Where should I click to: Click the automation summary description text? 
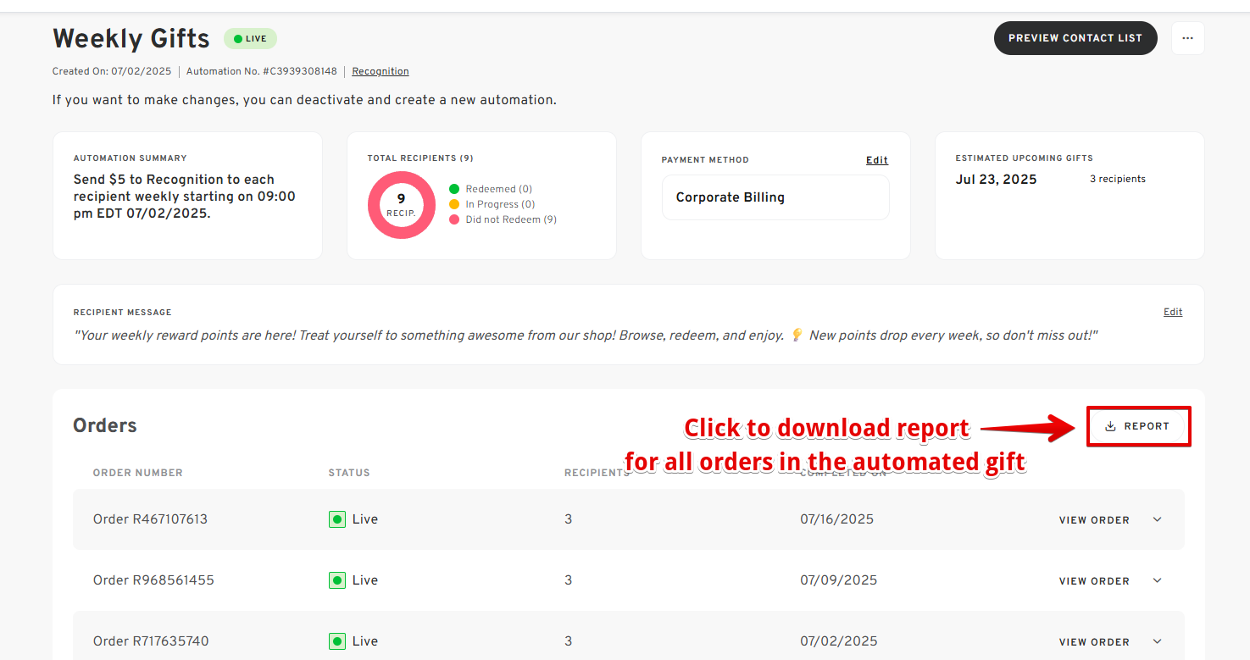coord(185,197)
